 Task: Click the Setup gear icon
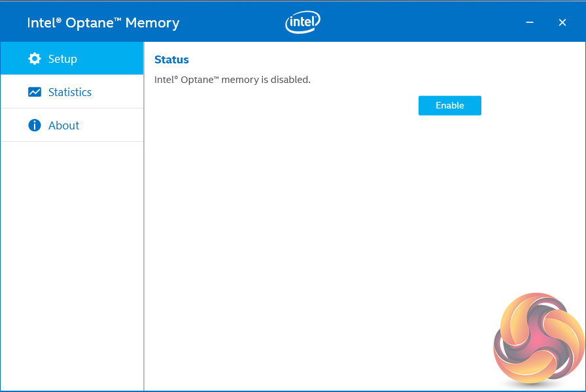(35, 59)
